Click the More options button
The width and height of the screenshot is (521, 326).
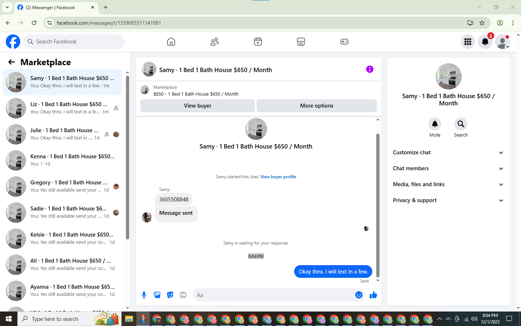click(x=317, y=106)
